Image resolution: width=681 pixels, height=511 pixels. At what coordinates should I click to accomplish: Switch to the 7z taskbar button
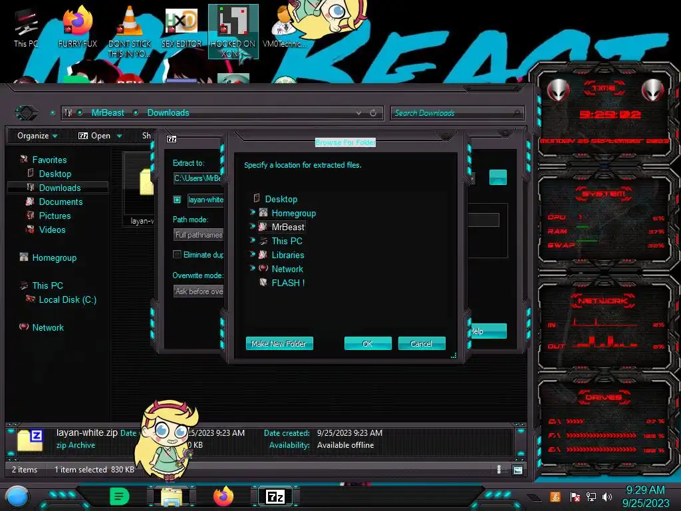[275, 496]
